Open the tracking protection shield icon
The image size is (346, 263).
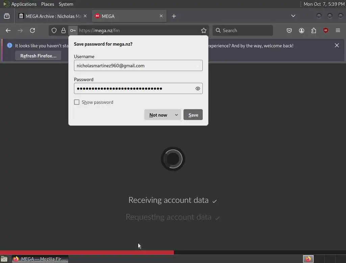[x=54, y=30]
